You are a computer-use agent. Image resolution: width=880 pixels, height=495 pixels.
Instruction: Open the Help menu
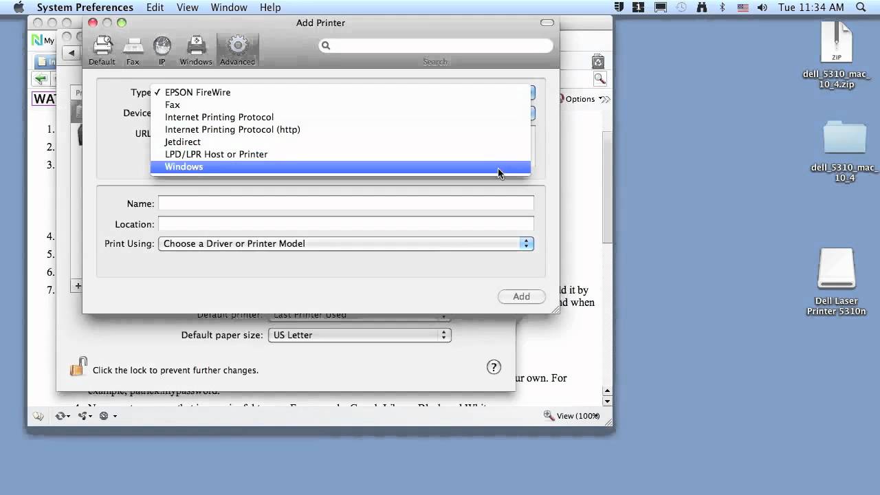point(270,8)
